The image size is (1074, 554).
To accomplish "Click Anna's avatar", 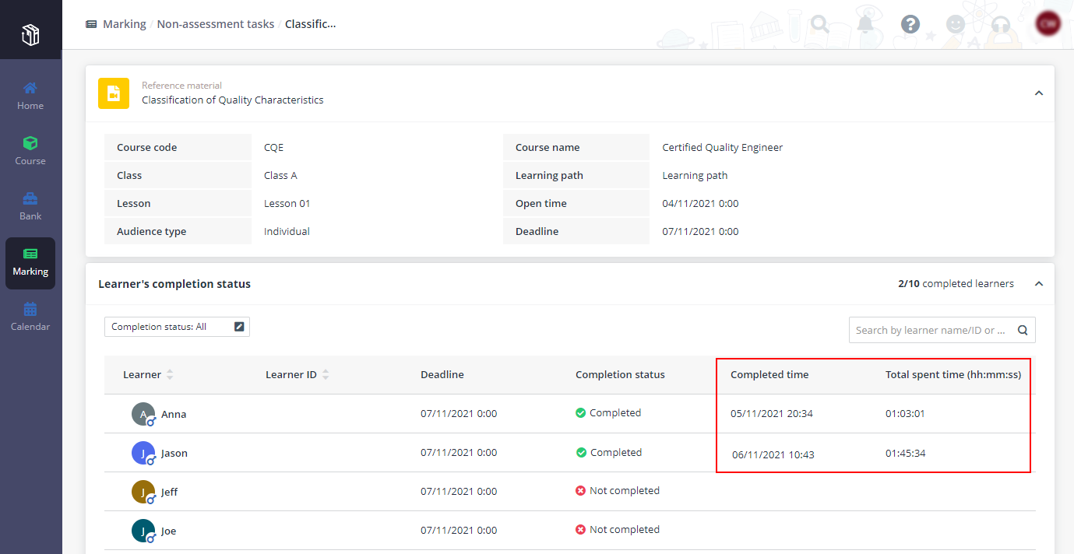I will click(x=143, y=414).
